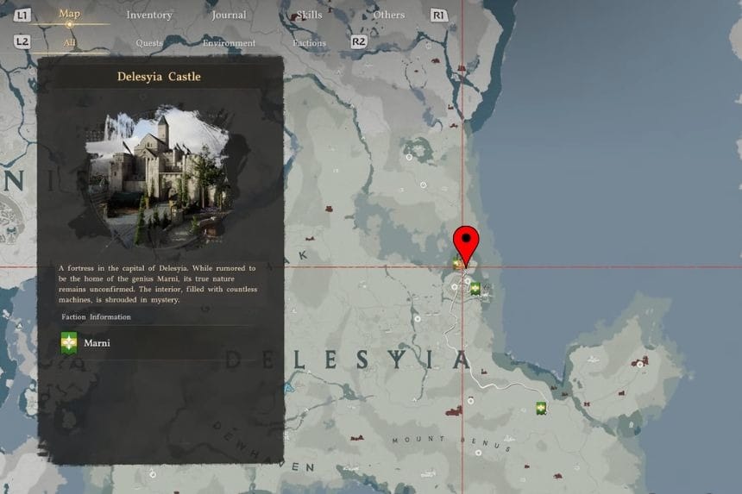742x494 pixels.
Task: Switch to the Journal tab
Action: click(x=229, y=15)
